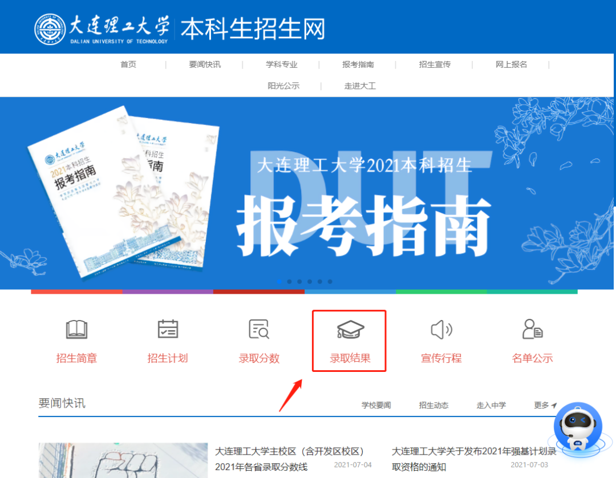The image size is (616, 478).
Task: Select the sixth banner carousel dot
Action: tap(330, 282)
